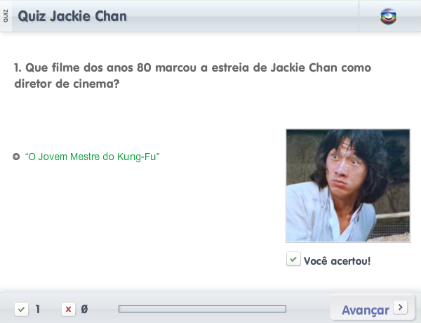Click the arrow icon next to Avançar
The width and height of the screenshot is (421, 323).
pos(401,307)
